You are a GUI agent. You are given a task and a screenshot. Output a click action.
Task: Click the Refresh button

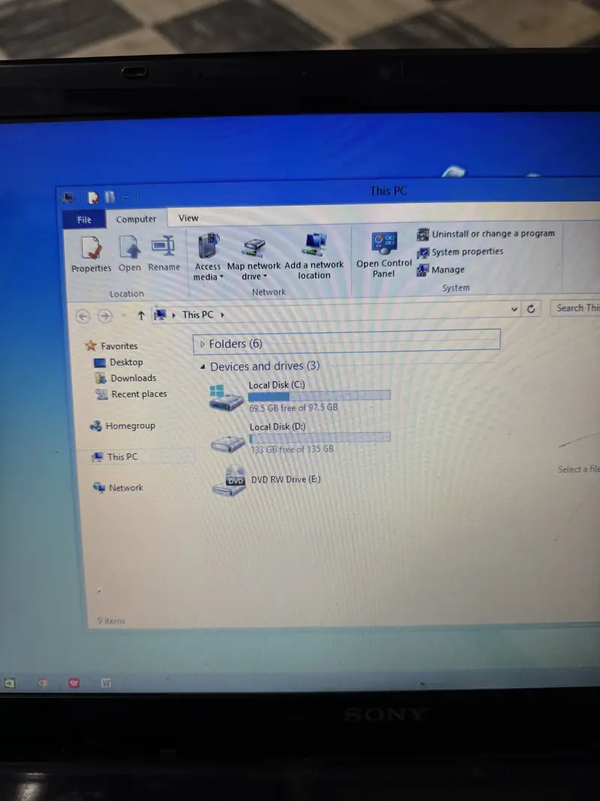click(x=531, y=309)
